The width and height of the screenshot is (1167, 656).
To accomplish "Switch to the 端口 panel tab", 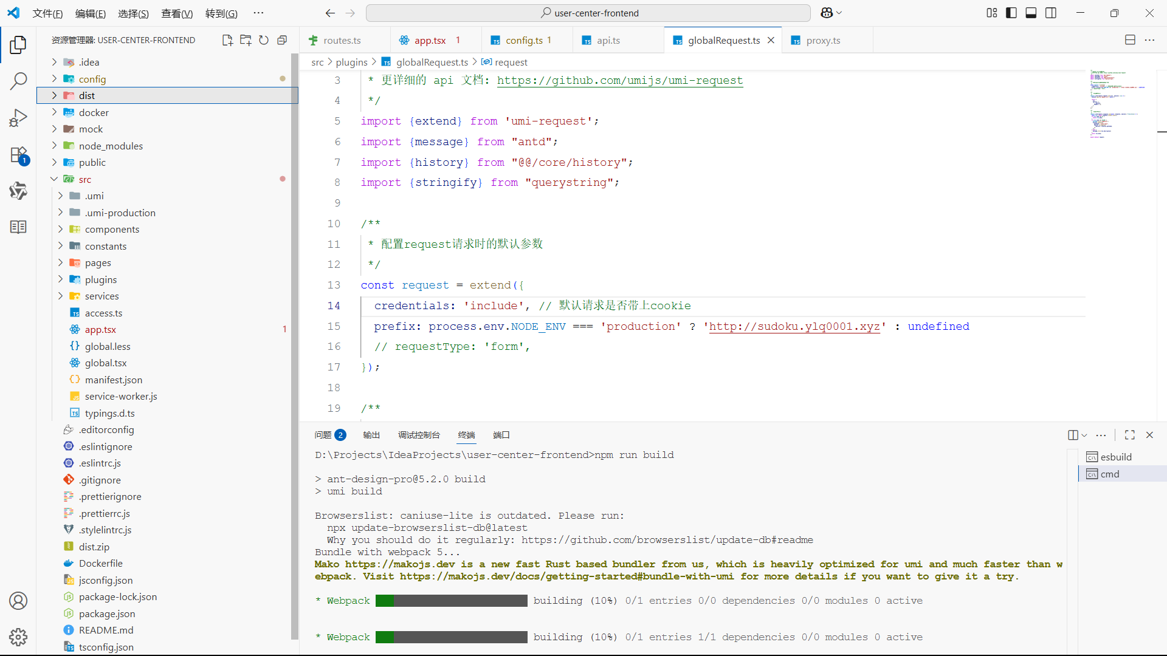I will (501, 435).
